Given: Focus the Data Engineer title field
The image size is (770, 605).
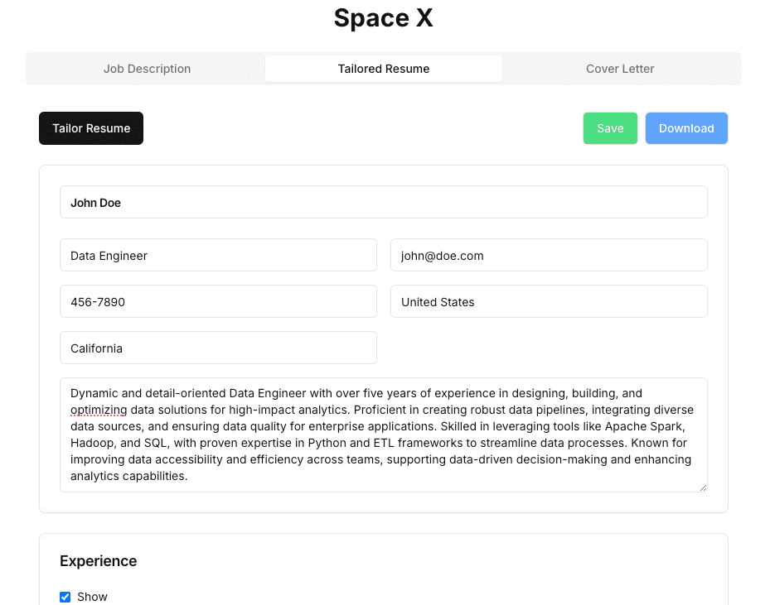Looking at the screenshot, I should point(219,255).
